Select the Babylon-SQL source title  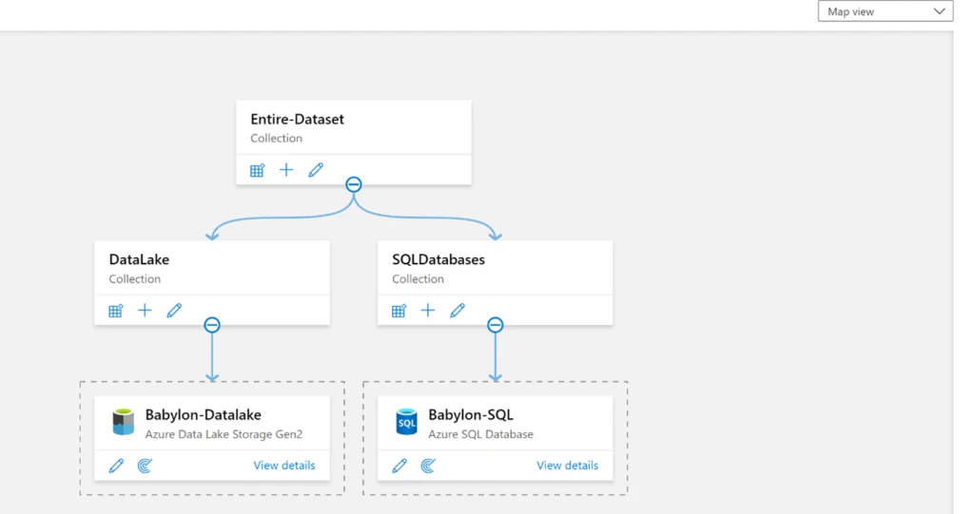(470, 414)
